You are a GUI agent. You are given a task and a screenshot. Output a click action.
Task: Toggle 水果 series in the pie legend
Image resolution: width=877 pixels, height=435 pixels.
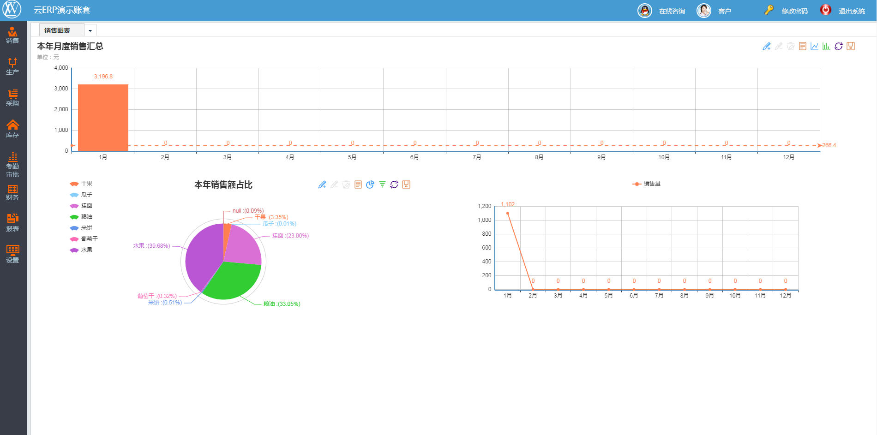point(81,250)
